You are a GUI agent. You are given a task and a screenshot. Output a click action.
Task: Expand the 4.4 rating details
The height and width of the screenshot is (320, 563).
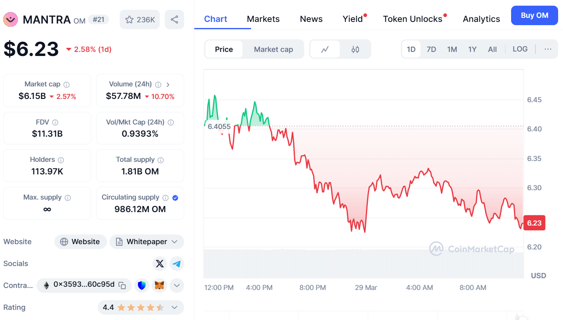(x=174, y=307)
